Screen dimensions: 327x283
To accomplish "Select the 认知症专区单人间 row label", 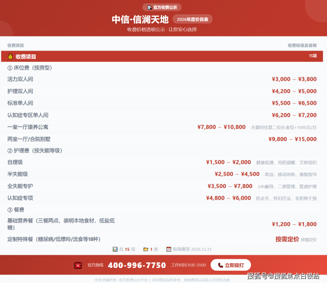I will pos(28,115).
